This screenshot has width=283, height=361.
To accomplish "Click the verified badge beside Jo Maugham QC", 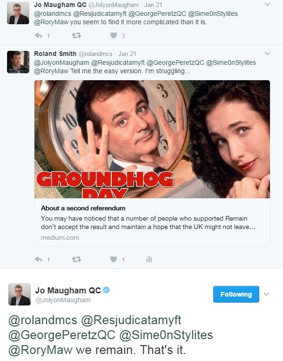I will (x=106, y=290).
